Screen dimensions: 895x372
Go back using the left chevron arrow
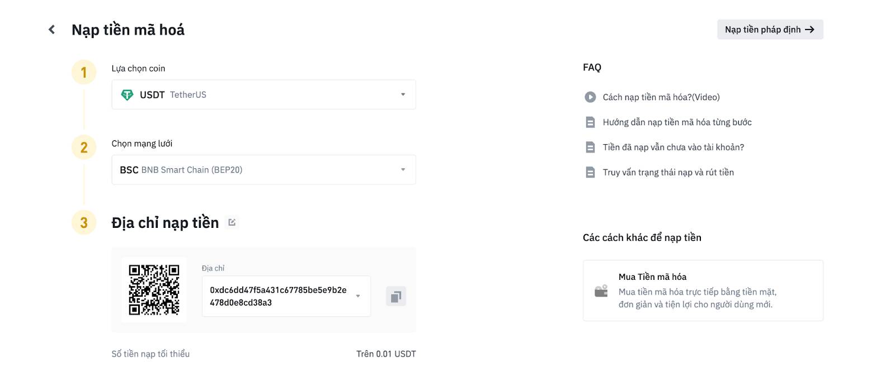[x=51, y=30]
